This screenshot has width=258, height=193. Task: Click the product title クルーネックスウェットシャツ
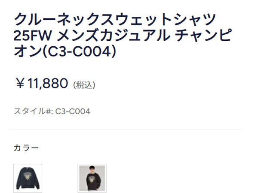pos(115,19)
